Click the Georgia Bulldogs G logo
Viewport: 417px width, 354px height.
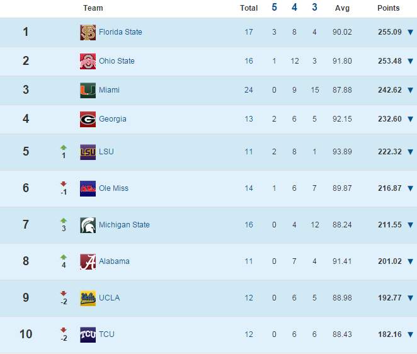coord(88,120)
